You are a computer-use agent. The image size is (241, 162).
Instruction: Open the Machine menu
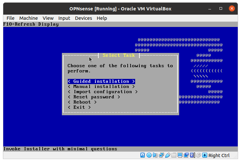point(28,18)
